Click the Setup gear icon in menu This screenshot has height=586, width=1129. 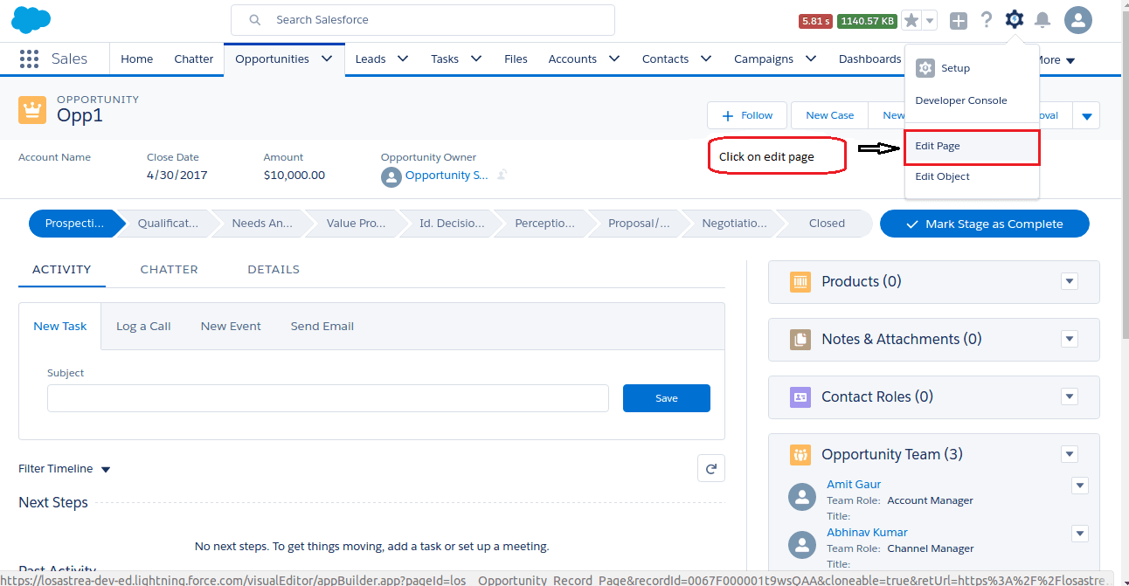(x=925, y=68)
